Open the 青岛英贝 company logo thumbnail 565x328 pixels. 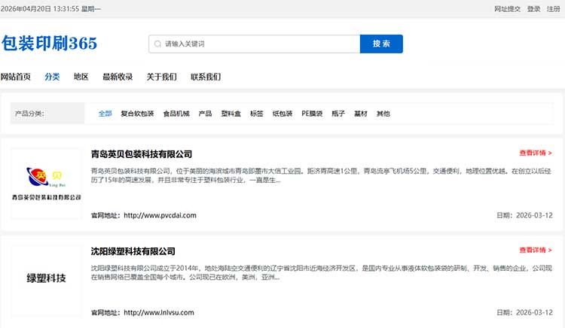coord(47,184)
